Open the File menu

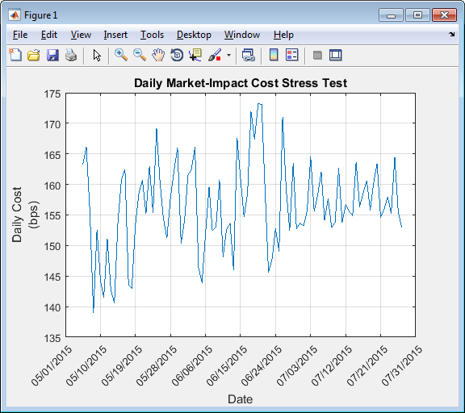click(x=20, y=35)
